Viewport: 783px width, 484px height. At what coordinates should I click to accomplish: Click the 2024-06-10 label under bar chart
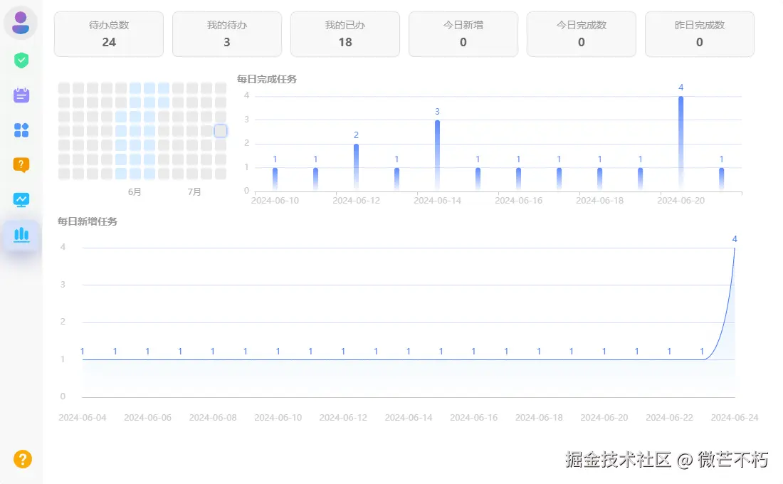(275, 200)
